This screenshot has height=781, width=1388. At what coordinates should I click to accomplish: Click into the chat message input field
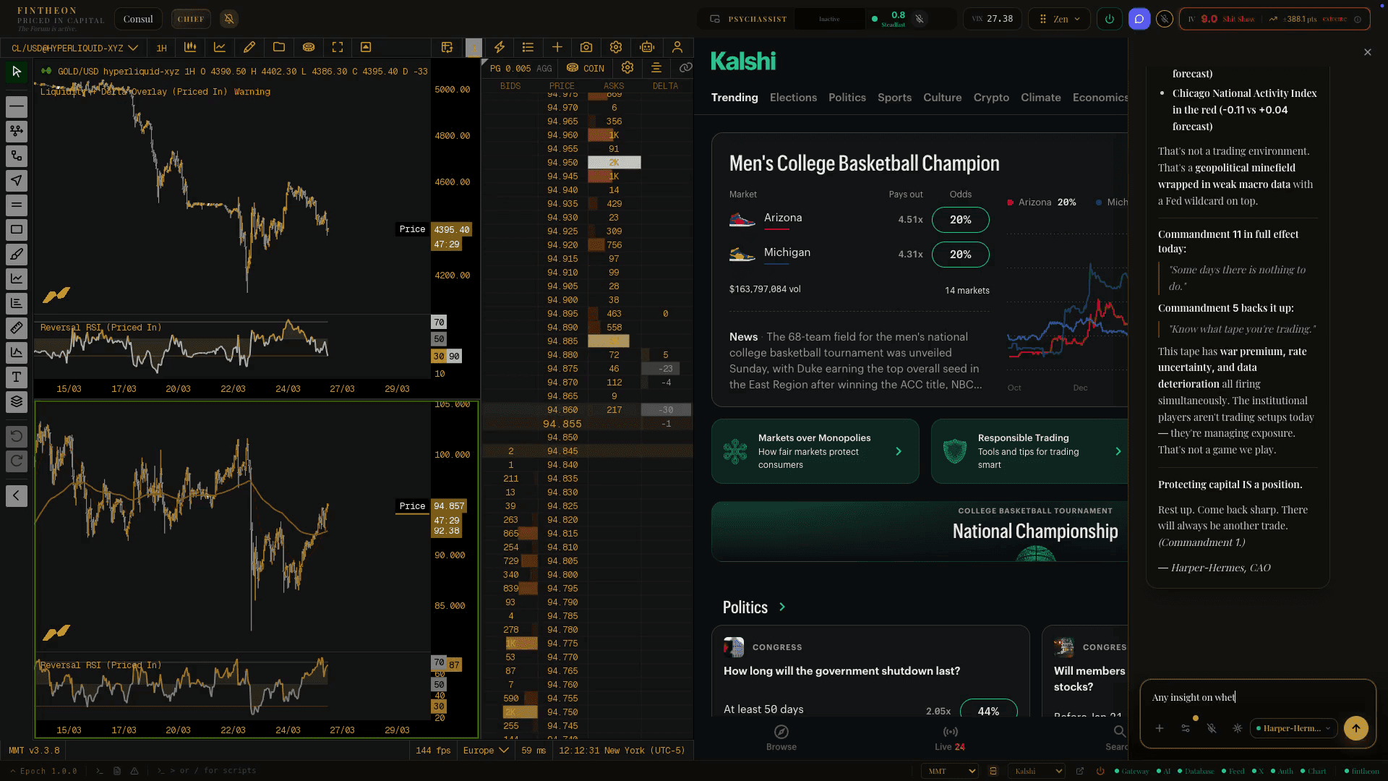point(1258,698)
